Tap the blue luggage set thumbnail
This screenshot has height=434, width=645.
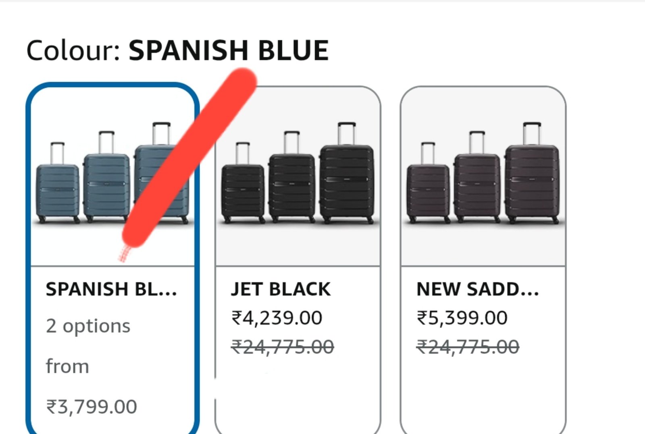coord(112,173)
